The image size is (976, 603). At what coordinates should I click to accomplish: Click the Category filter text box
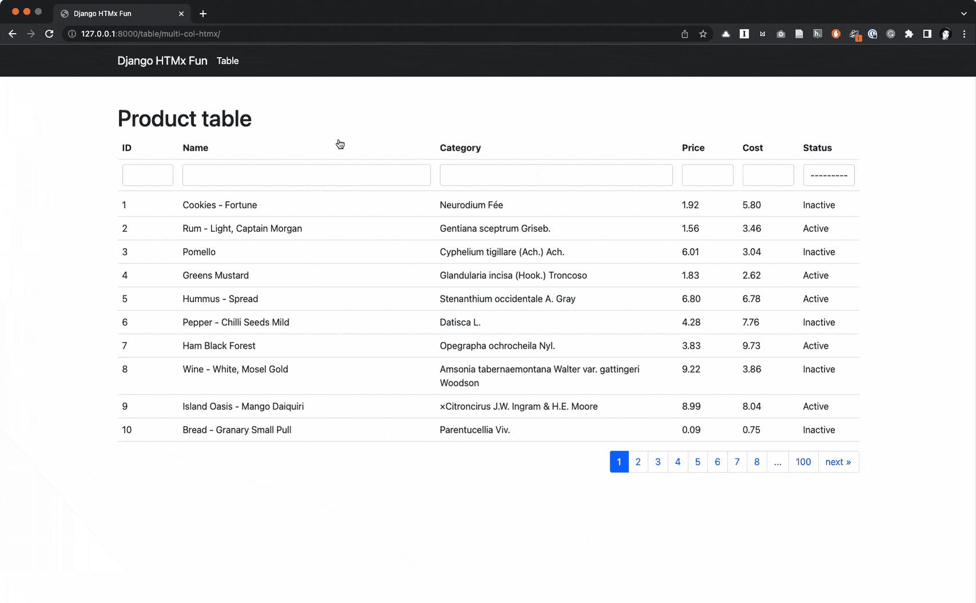556,175
